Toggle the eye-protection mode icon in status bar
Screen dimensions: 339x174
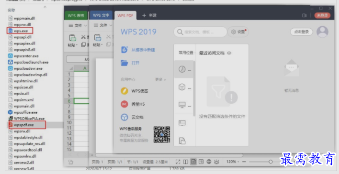216,162
